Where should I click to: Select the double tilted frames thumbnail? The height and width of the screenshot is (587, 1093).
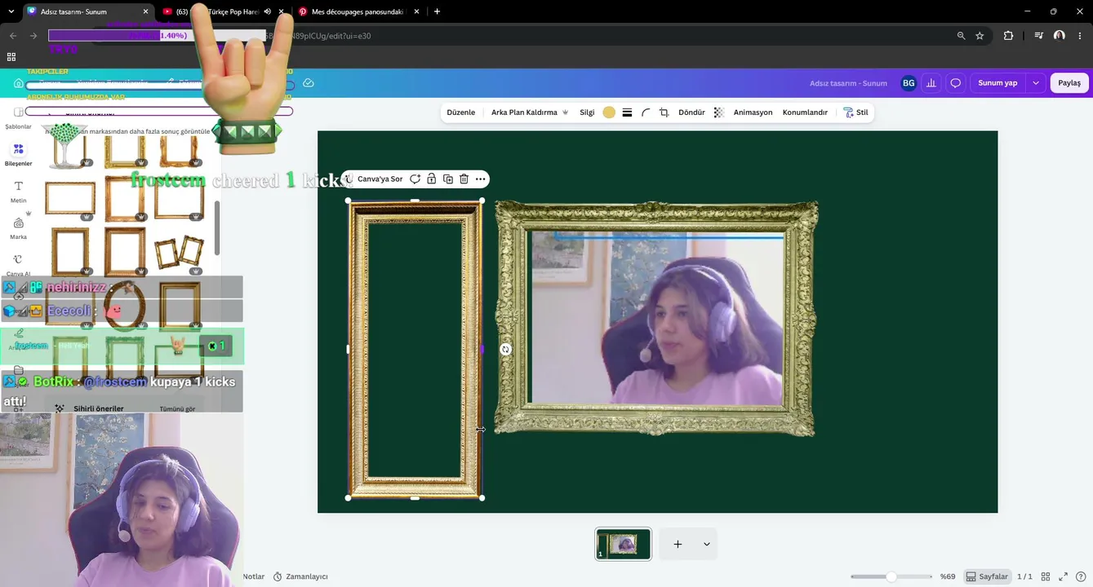pos(180,253)
